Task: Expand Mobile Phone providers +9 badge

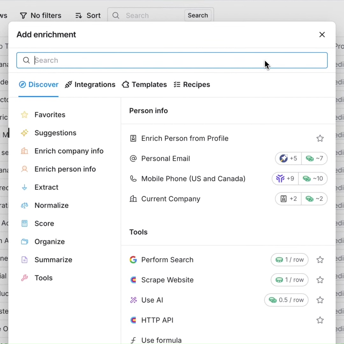Action: pyautogui.click(x=285, y=179)
